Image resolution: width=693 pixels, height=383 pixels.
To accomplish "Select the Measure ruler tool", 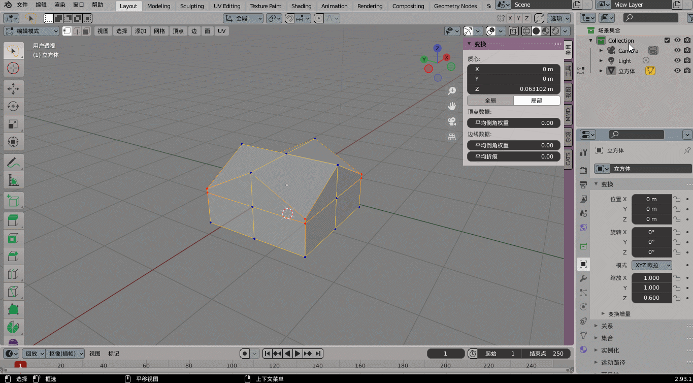I will tap(14, 180).
